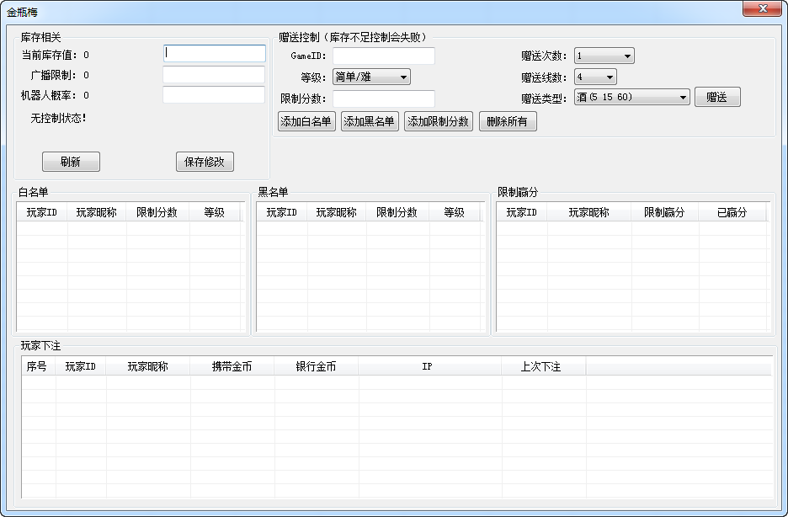
Task: Click the 广播限制 input field
Action: [214, 75]
